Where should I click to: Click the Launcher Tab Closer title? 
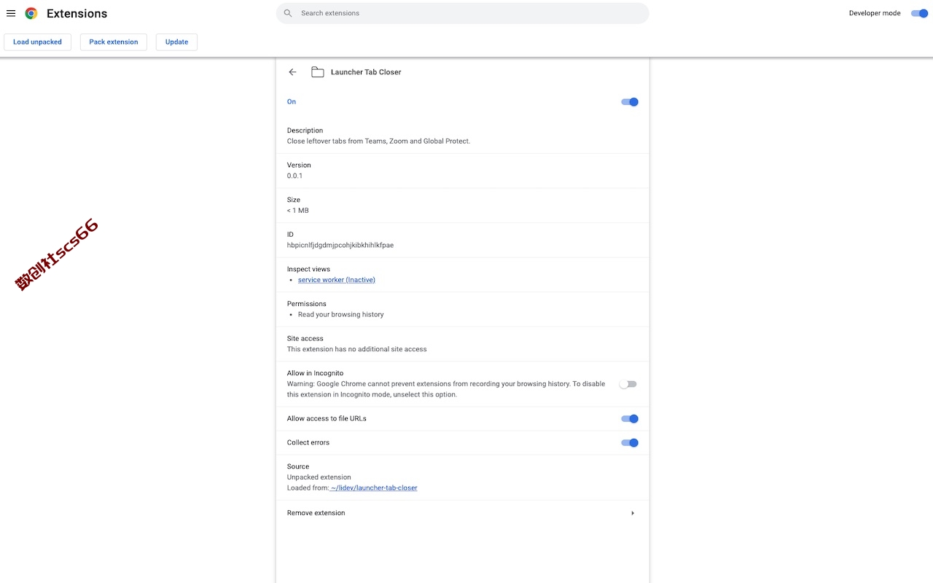(x=366, y=72)
